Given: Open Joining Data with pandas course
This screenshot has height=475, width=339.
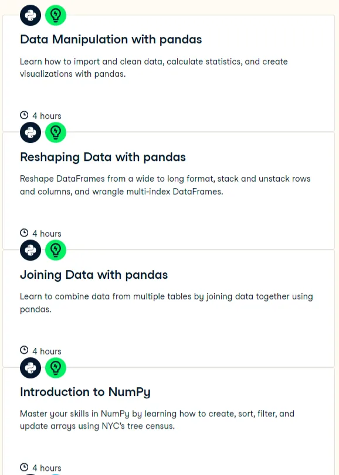Looking at the screenshot, I should click(94, 275).
